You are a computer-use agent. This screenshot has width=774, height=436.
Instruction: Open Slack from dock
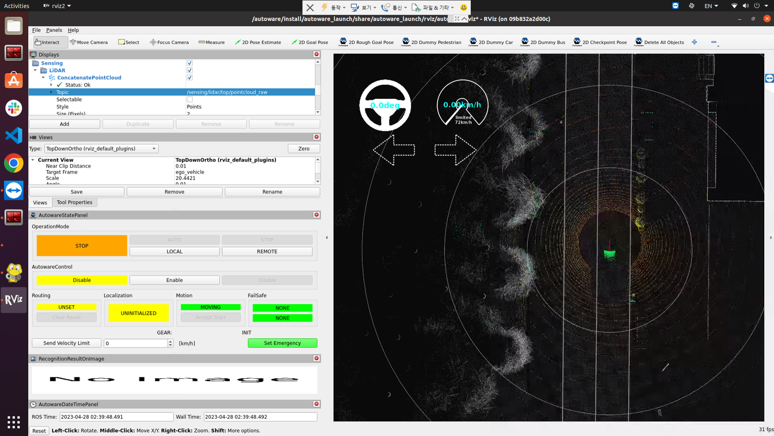tap(14, 108)
